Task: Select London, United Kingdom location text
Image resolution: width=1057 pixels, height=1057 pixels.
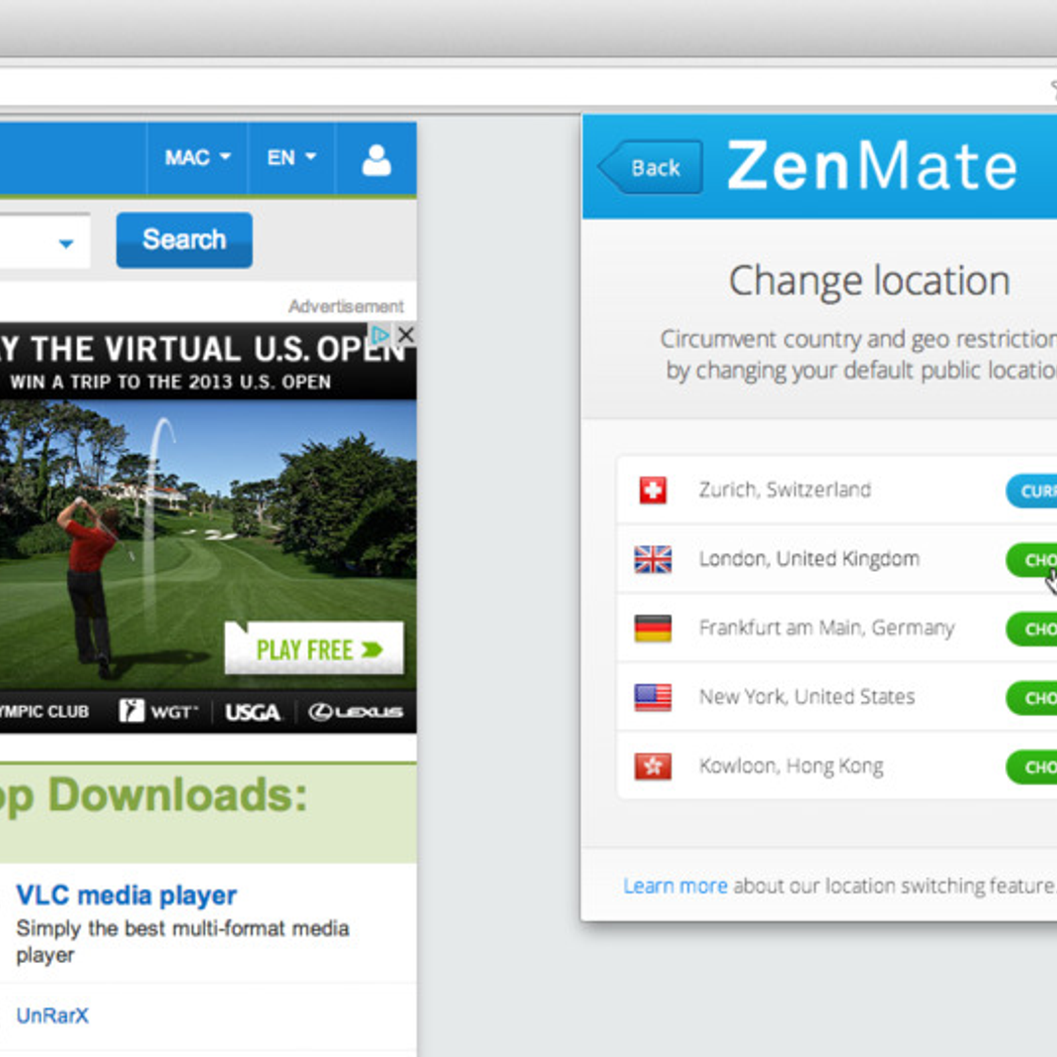Action: click(x=809, y=559)
